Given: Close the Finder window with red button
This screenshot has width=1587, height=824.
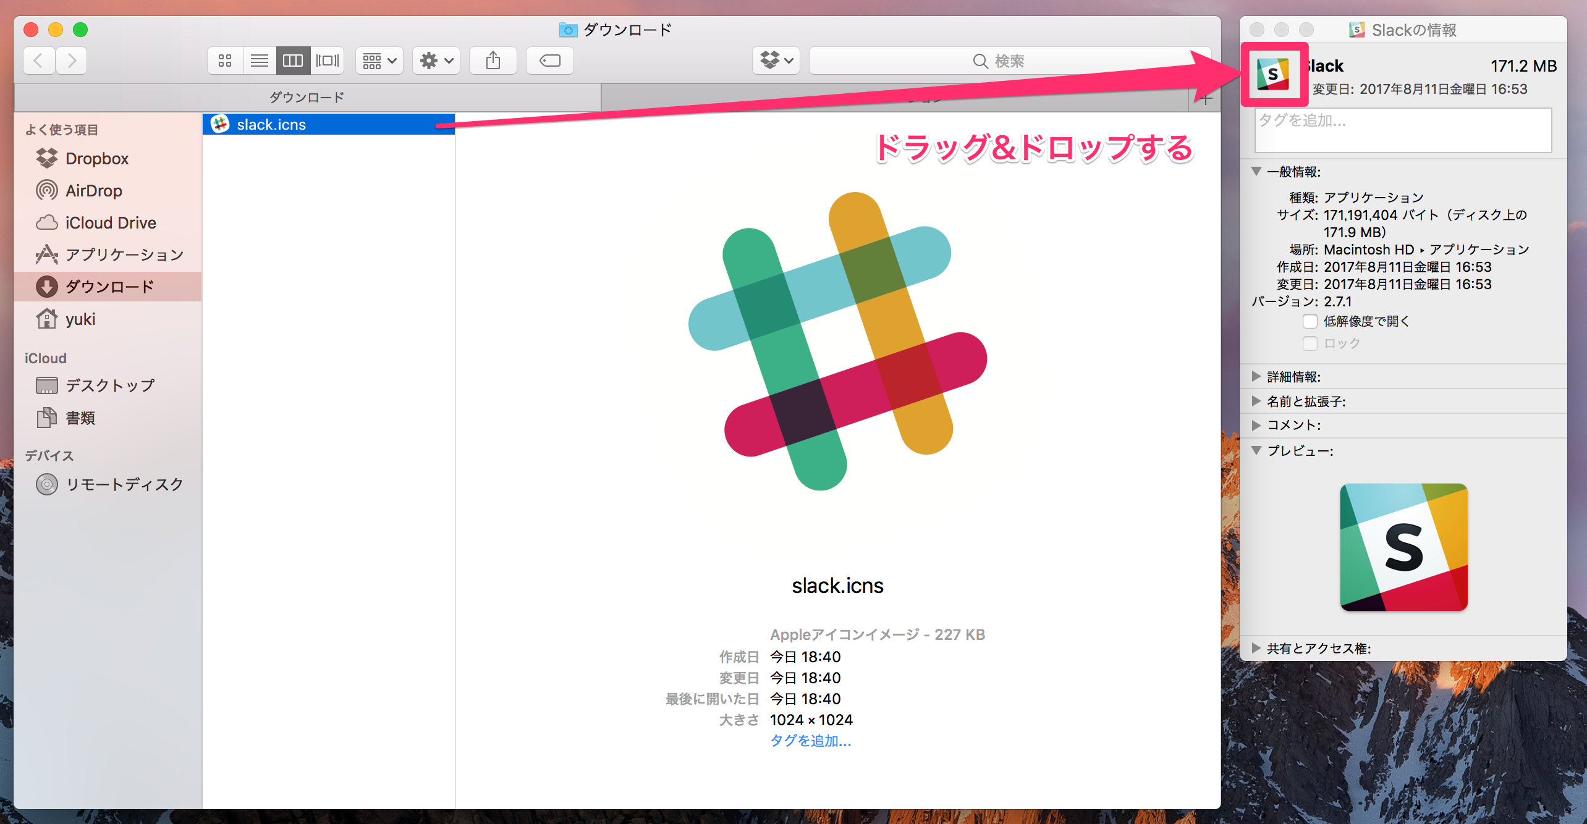Looking at the screenshot, I should point(31,30).
